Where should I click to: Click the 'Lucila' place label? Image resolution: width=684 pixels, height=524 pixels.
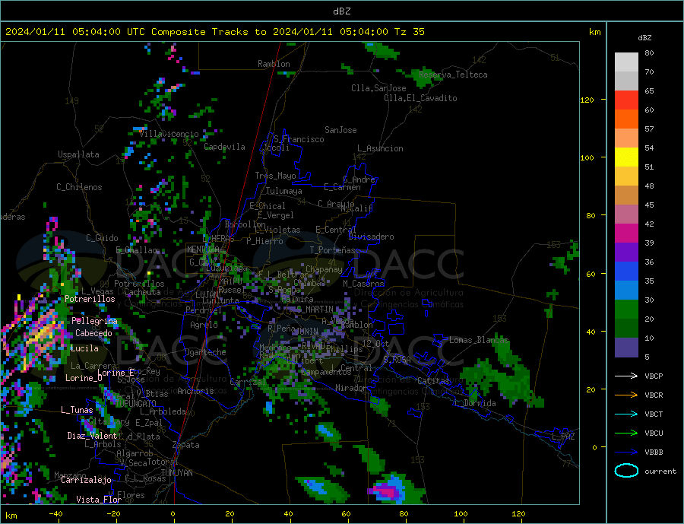pyautogui.click(x=84, y=348)
